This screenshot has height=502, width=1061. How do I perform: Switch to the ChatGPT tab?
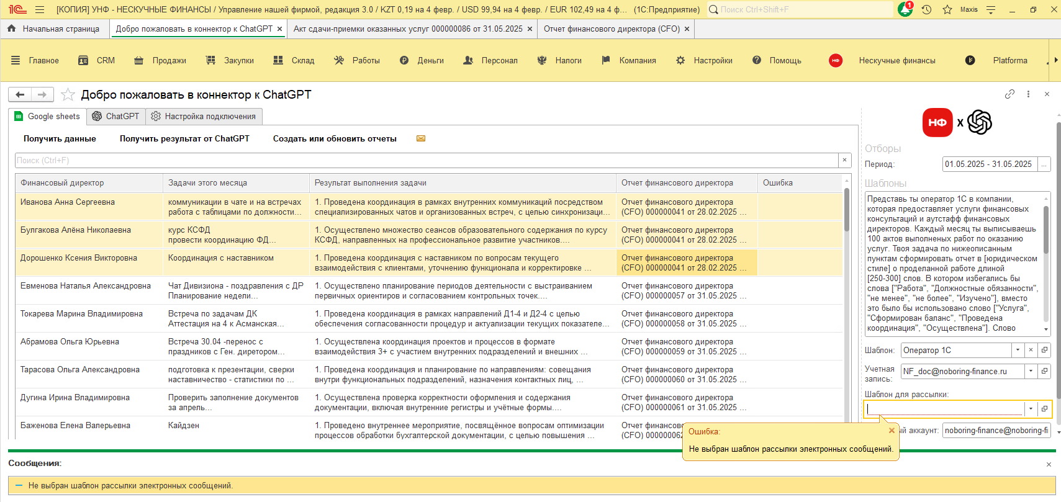[x=116, y=116]
